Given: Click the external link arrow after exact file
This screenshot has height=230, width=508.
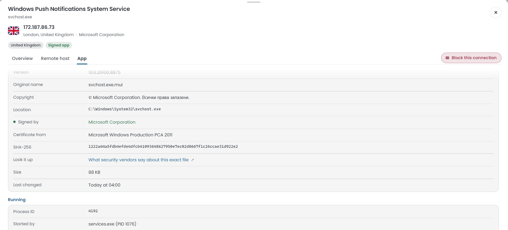Looking at the screenshot, I should [193, 160].
